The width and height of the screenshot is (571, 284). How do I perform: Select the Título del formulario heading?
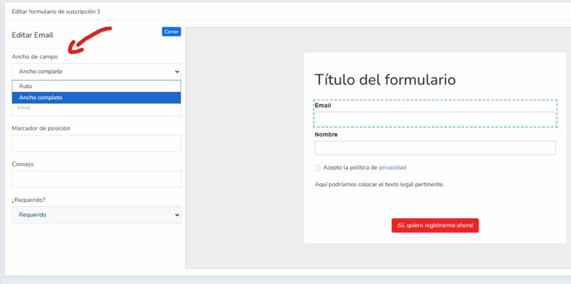pyautogui.click(x=385, y=79)
